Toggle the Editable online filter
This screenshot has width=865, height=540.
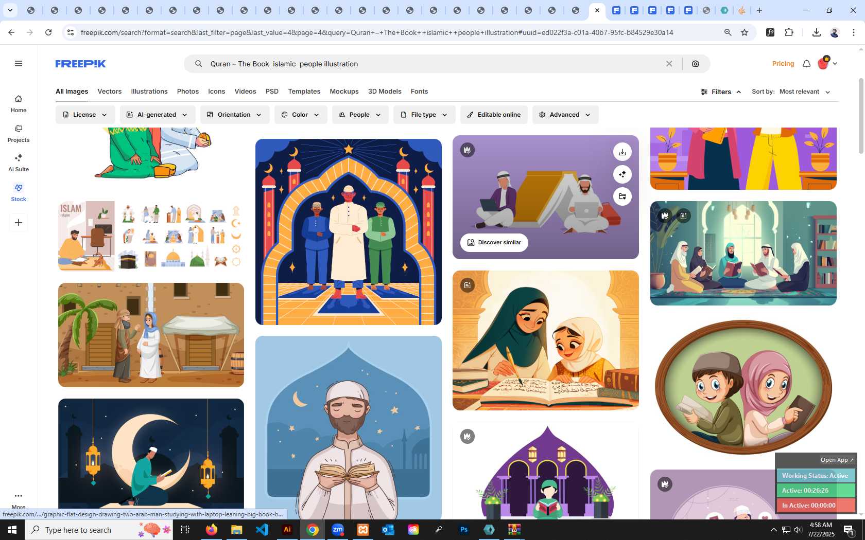[494, 115]
